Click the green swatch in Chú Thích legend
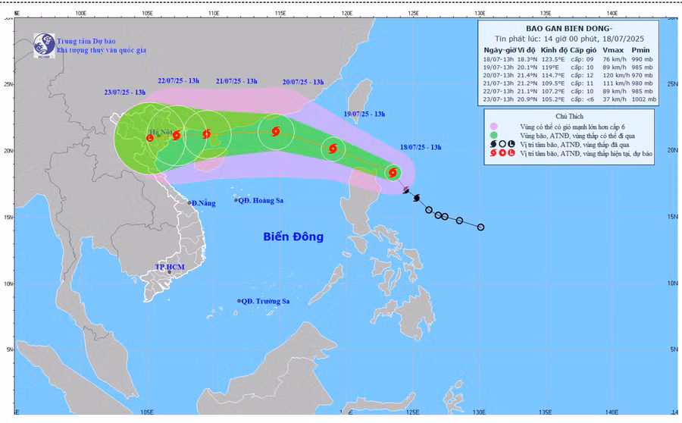This screenshot has width=682, height=423. point(493,134)
